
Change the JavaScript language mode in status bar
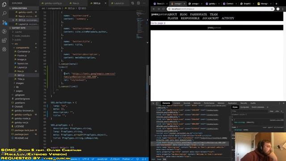(102, 159)
